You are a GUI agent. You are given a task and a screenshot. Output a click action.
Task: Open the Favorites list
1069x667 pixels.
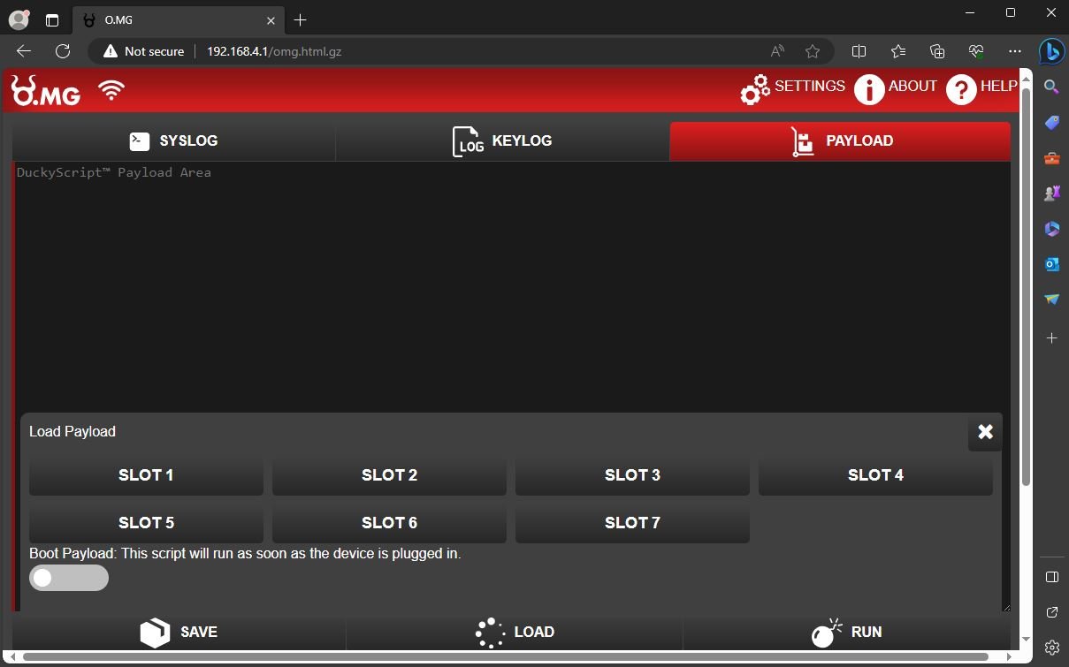point(898,51)
